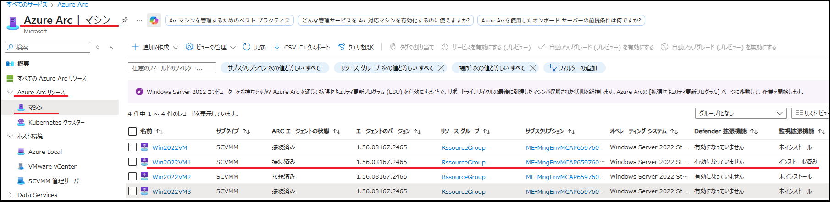The height and width of the screenshot is (202, 830).
Task: Pin the Azure Arc page
Action: (124, 21)
